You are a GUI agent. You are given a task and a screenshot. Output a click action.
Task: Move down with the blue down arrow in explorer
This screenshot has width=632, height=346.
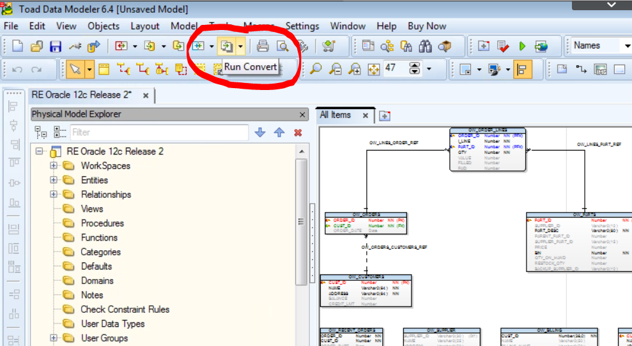pos(260,132)
